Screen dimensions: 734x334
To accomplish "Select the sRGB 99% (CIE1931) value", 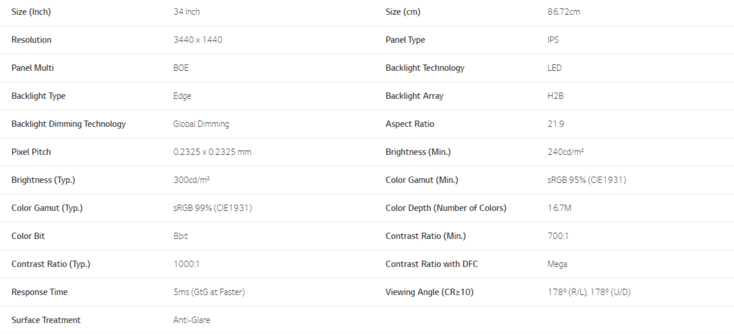I will point(212,208).
